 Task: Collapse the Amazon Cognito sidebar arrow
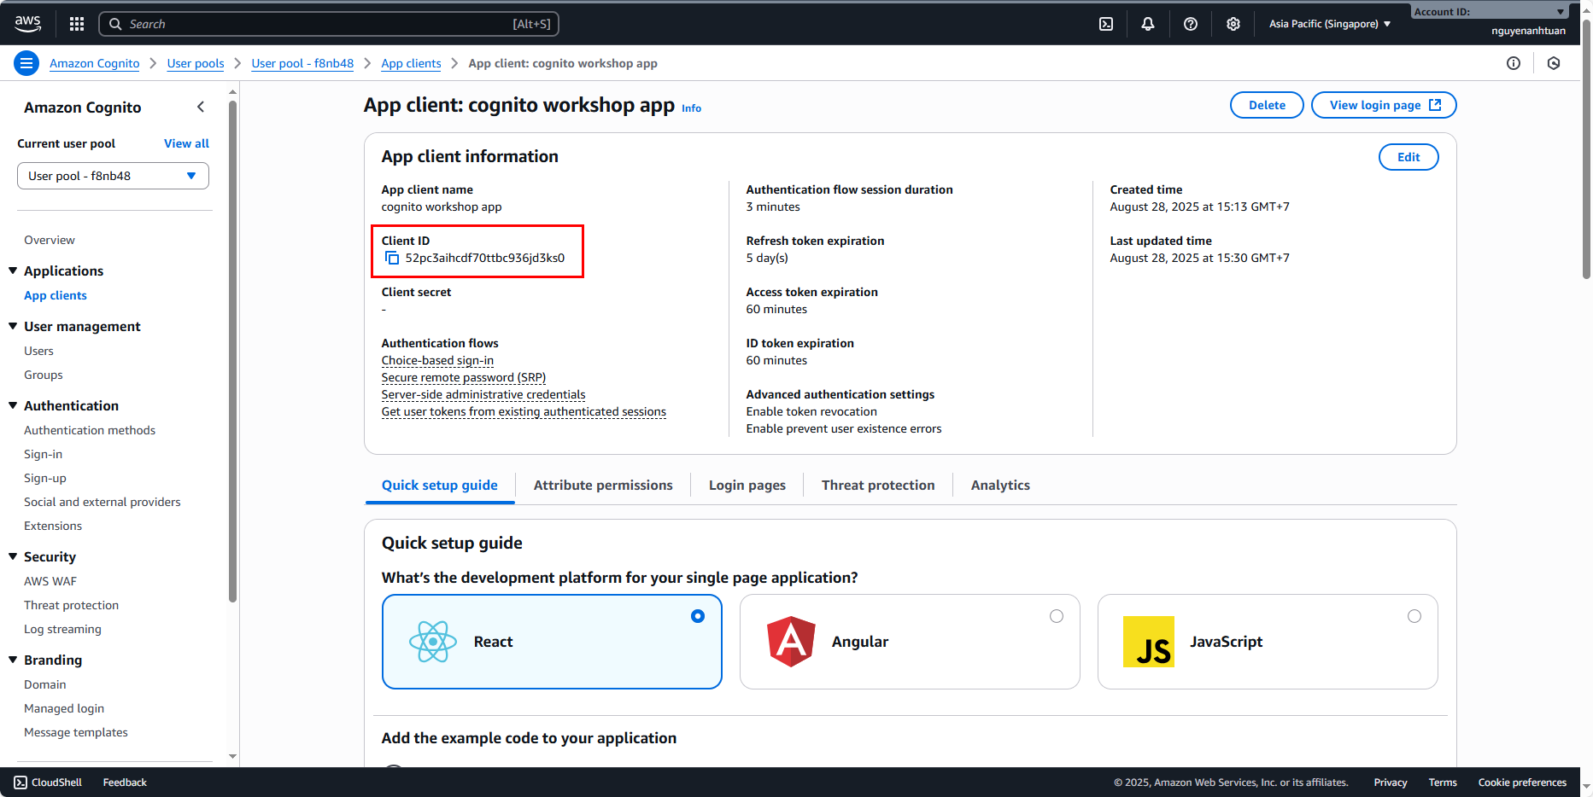(201, 107)
